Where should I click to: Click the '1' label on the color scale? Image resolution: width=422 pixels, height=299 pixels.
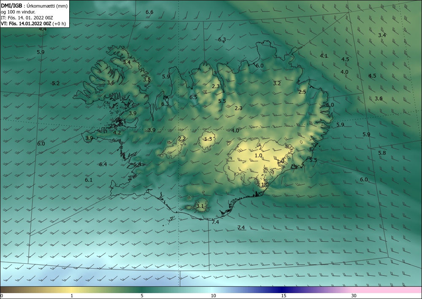72,296
